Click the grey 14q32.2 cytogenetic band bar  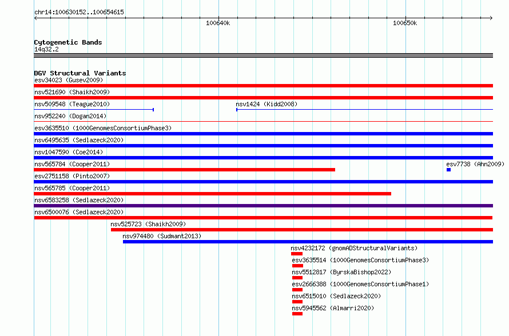pos(263,55)
